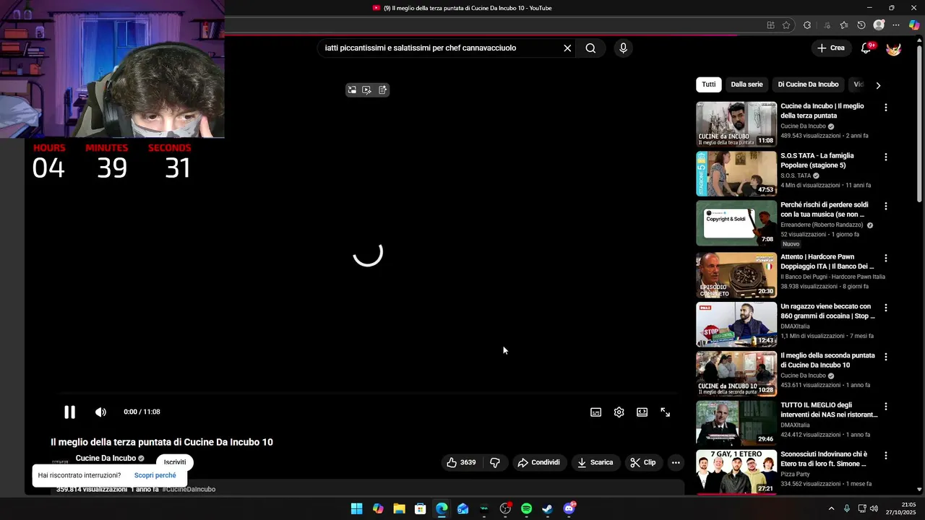
Task: Click the #CucineDaIncubo hashtag
Action: tap(189, 490)
